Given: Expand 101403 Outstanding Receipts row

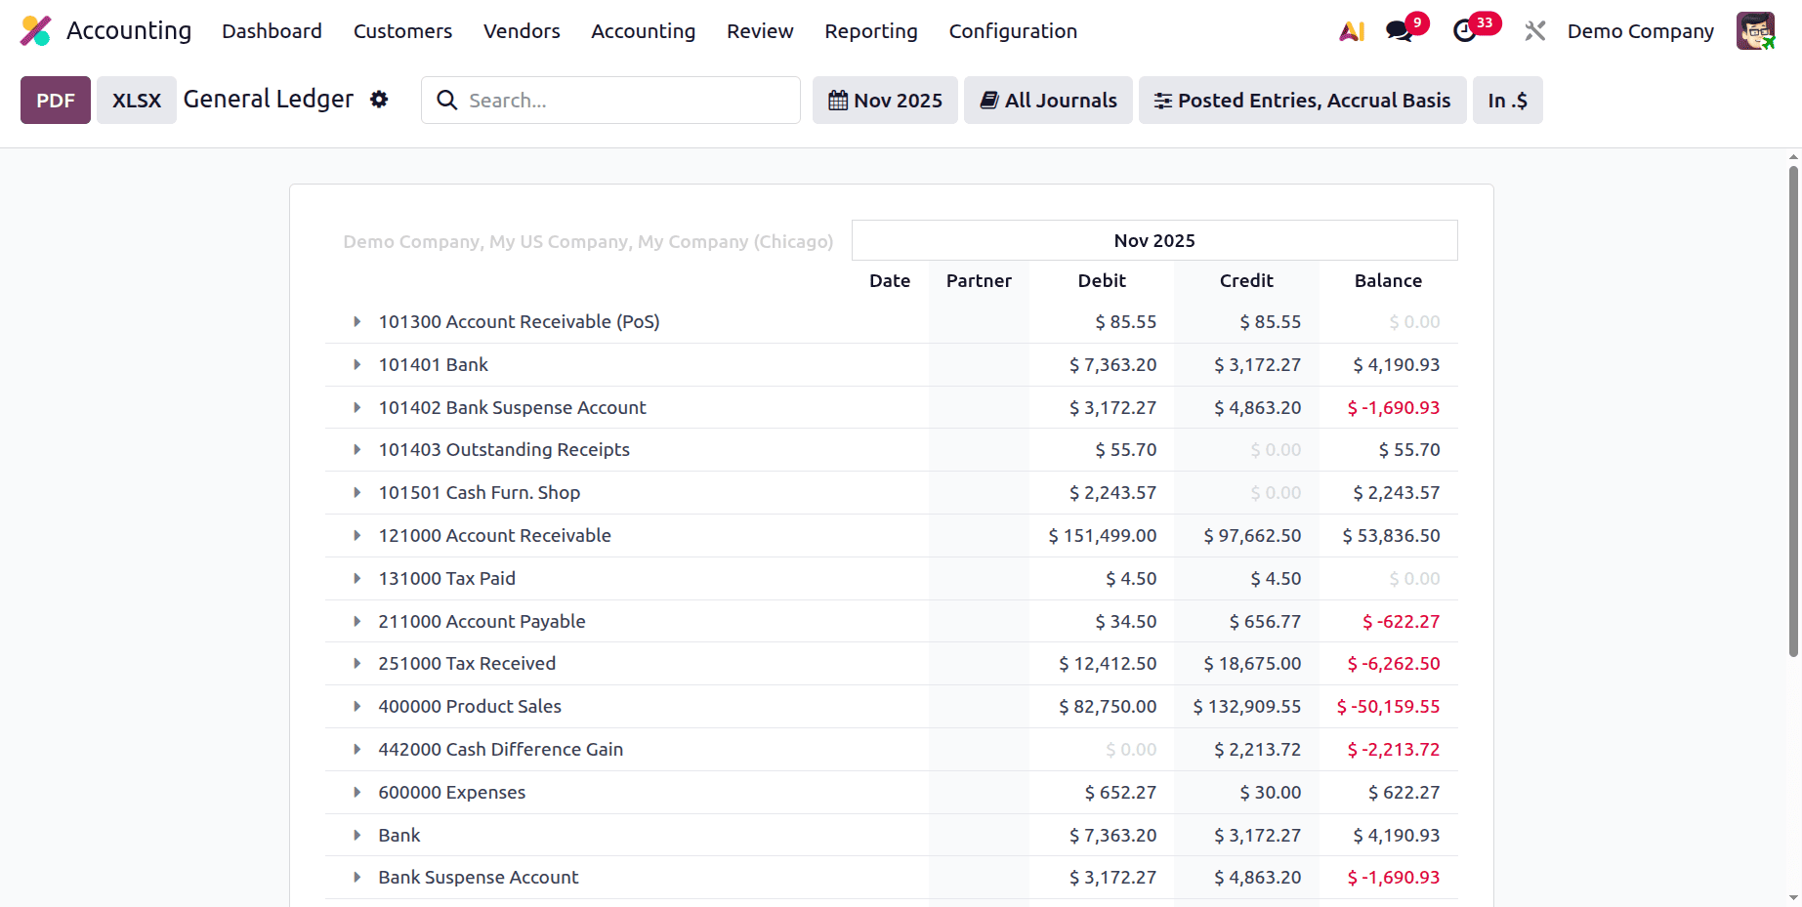Looking at the screenshot, I should click(x=357, y=450).
